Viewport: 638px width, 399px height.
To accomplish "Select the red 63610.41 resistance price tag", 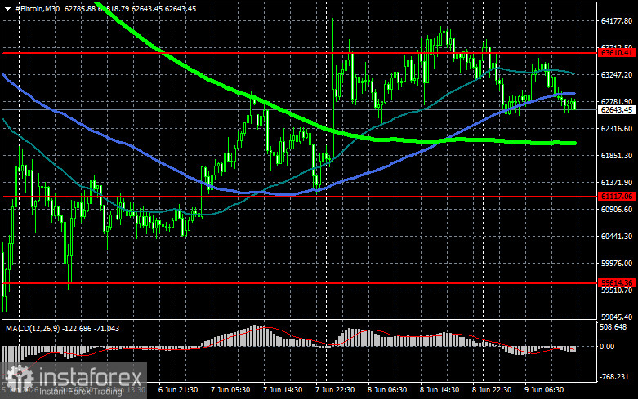I will click(617, 53).
